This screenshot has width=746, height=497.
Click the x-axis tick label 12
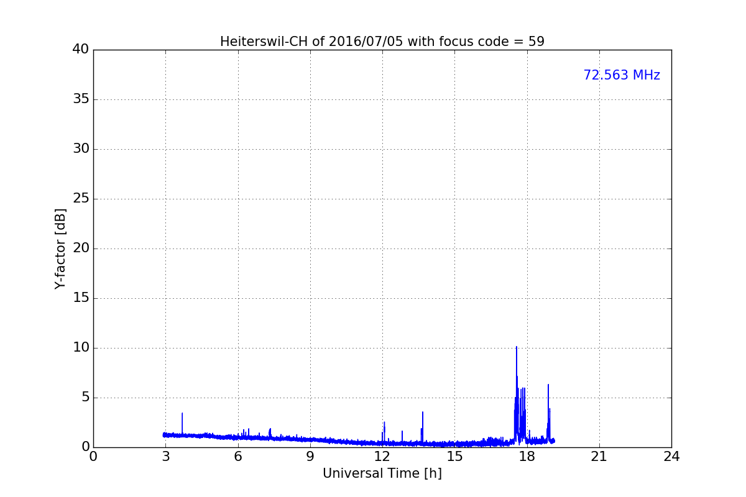[x=382, y=457]
